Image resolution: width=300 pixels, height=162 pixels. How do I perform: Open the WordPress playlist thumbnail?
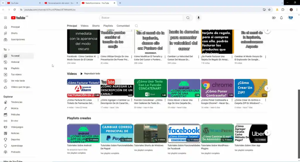(218, 133)
